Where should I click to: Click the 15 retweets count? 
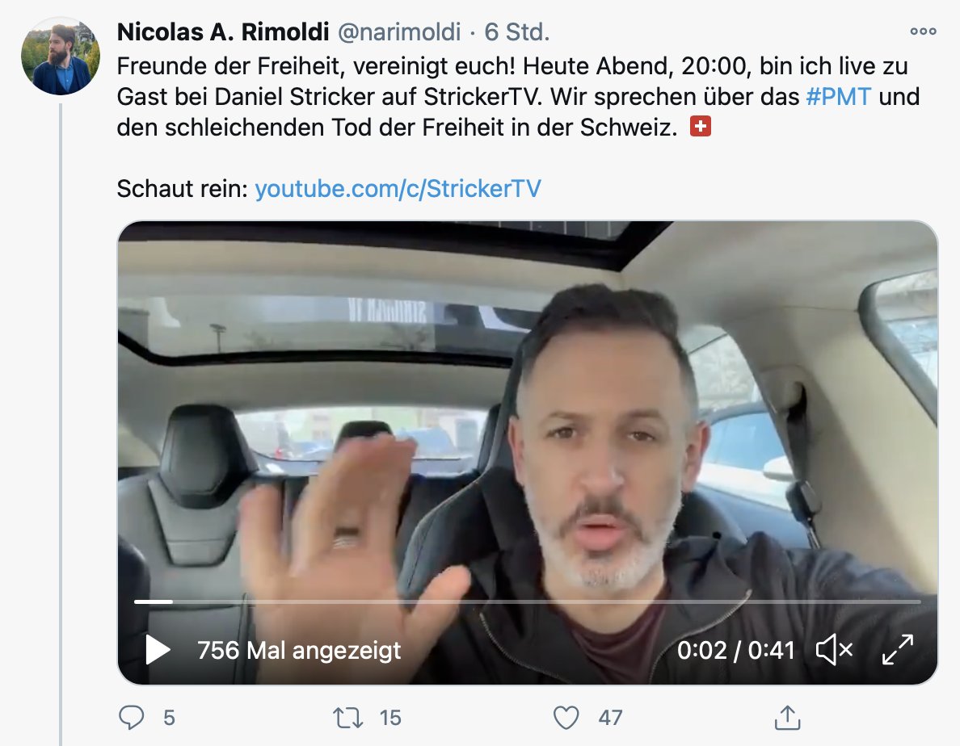390,718
